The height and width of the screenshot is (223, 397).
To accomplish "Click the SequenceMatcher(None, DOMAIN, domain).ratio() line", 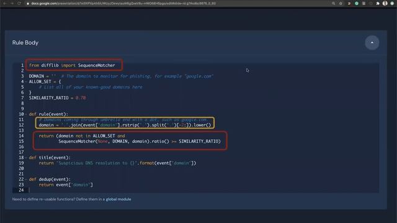I will click(x=140, y=141).
